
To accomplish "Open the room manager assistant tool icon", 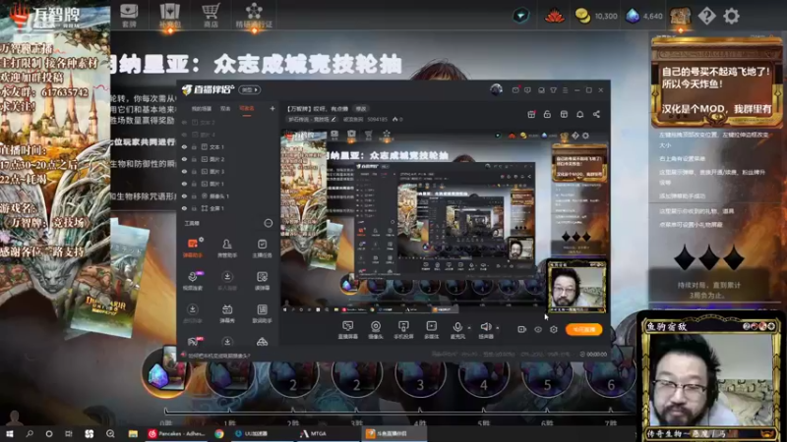I will tap(227, 248).
